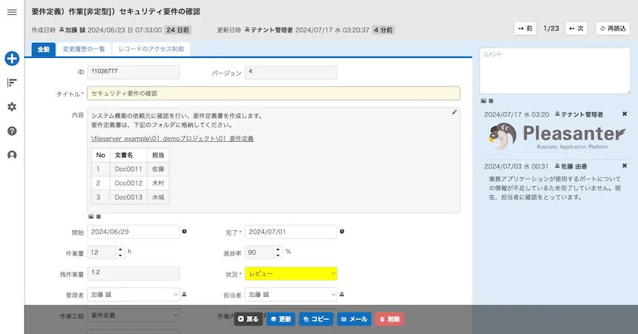Click table cell Doc0013
Viewport: 638px width, 334px height.
tap(128, 197)
